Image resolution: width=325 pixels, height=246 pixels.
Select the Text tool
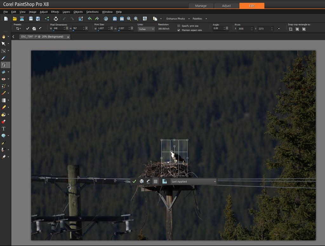click(x=3, y=129)
